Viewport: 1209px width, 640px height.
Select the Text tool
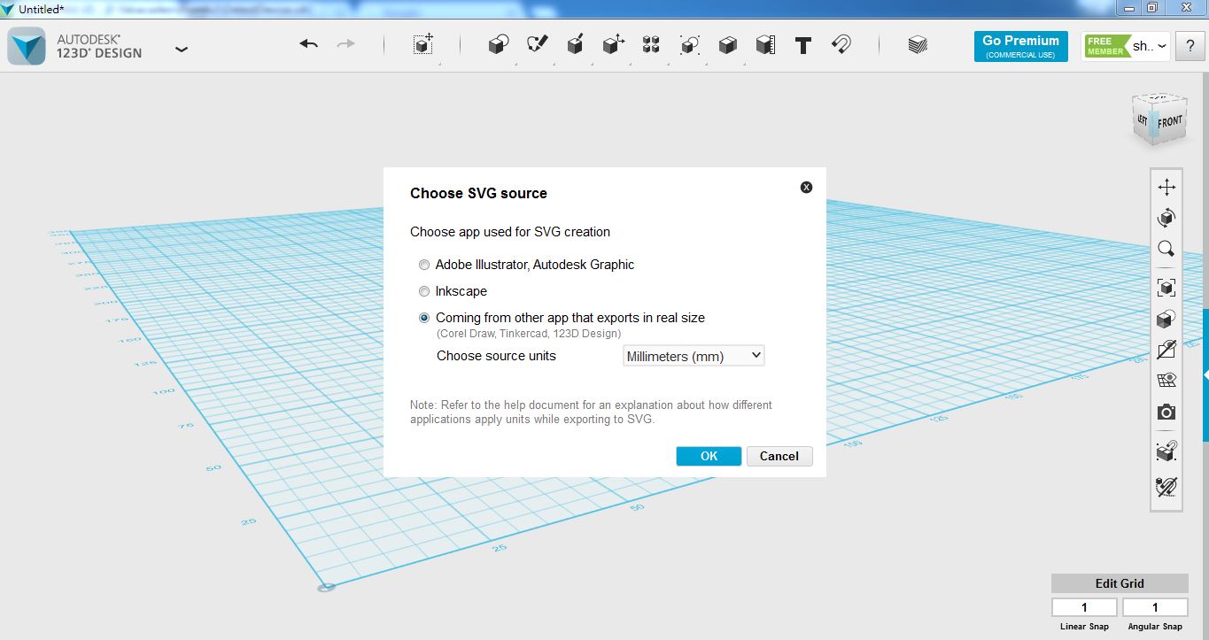pos(803,45)
